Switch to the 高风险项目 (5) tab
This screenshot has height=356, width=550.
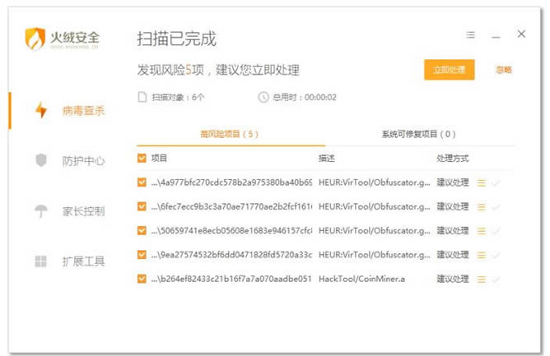coord(229,134)
